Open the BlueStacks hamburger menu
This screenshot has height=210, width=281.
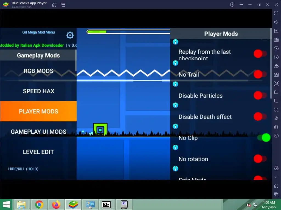[x=241, y=5]
